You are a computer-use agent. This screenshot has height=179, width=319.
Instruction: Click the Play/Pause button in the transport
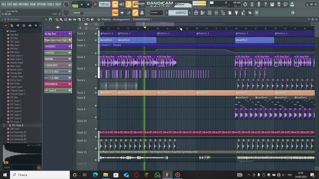click(82, 4)
